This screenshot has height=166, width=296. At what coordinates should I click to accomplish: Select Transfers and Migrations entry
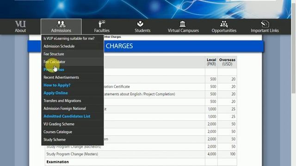[62, 101]
